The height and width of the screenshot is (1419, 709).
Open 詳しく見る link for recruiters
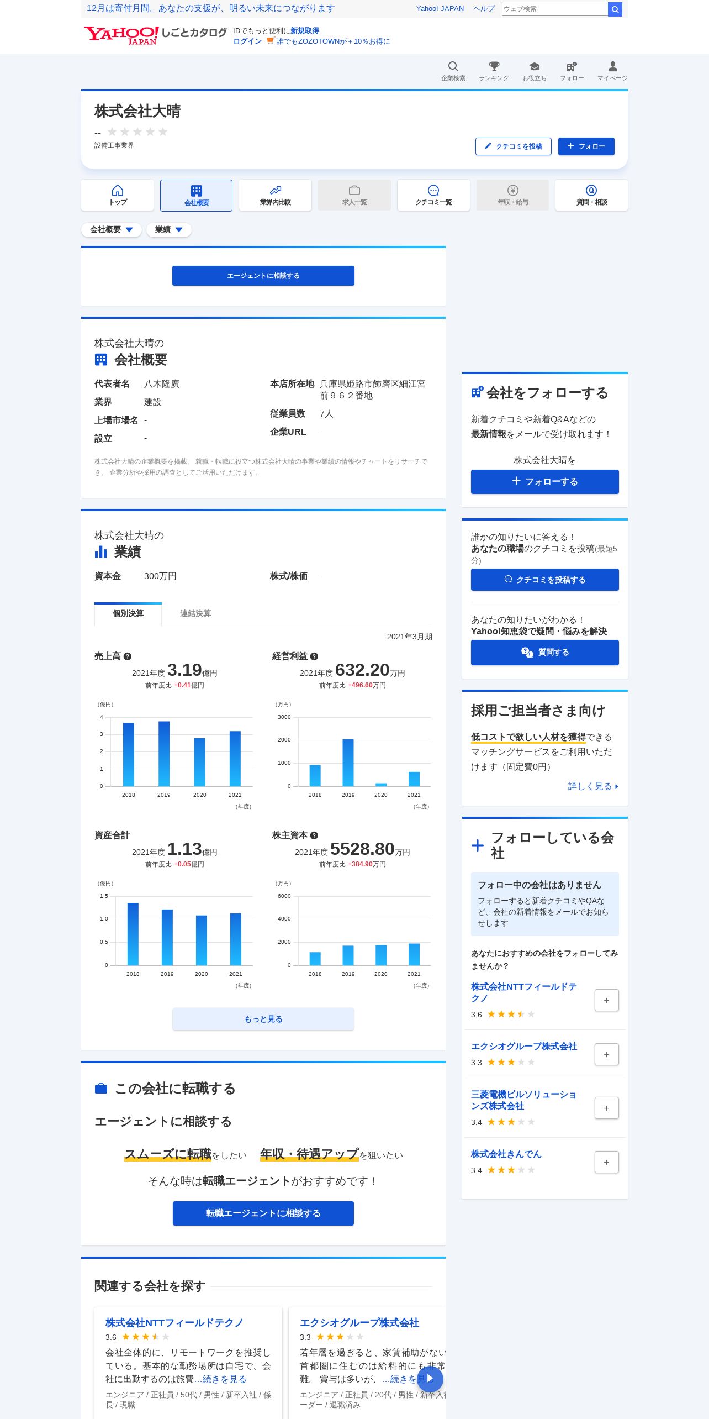pos(593,786)
